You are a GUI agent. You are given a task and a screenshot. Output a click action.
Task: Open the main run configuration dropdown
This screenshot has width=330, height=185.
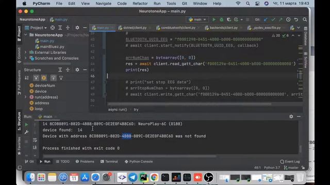(x=197, y=20)
